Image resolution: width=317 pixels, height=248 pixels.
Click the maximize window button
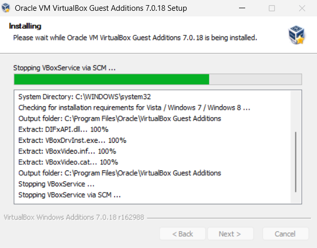[x=272, y=8]
